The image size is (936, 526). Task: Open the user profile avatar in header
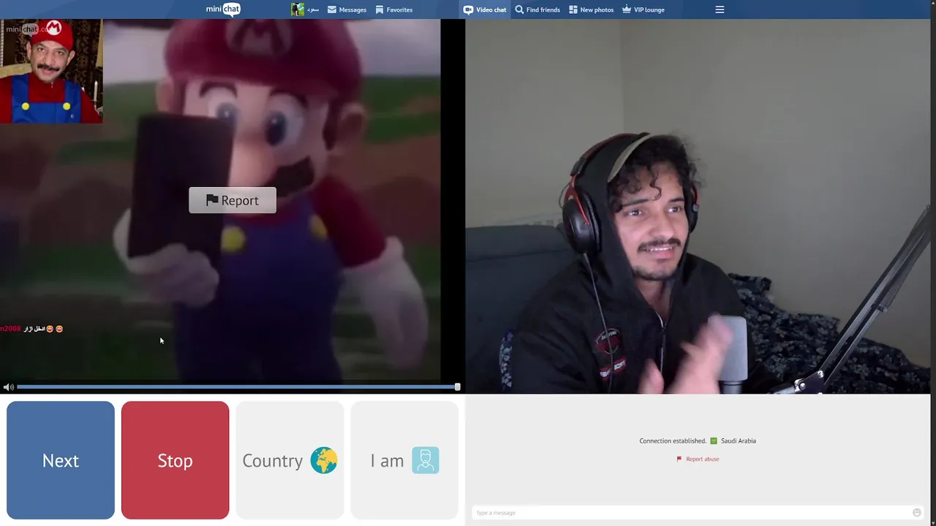(x=298, y=9)
